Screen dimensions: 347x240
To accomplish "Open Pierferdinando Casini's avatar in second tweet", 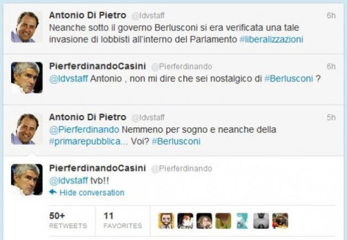I will [x=27, y=78].
